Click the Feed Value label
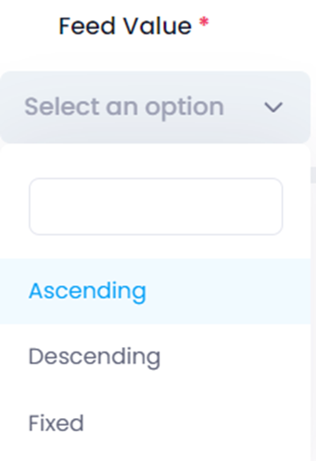Viewport: 316px width, 461px height. pyautogui.click(x=126, y=26)
